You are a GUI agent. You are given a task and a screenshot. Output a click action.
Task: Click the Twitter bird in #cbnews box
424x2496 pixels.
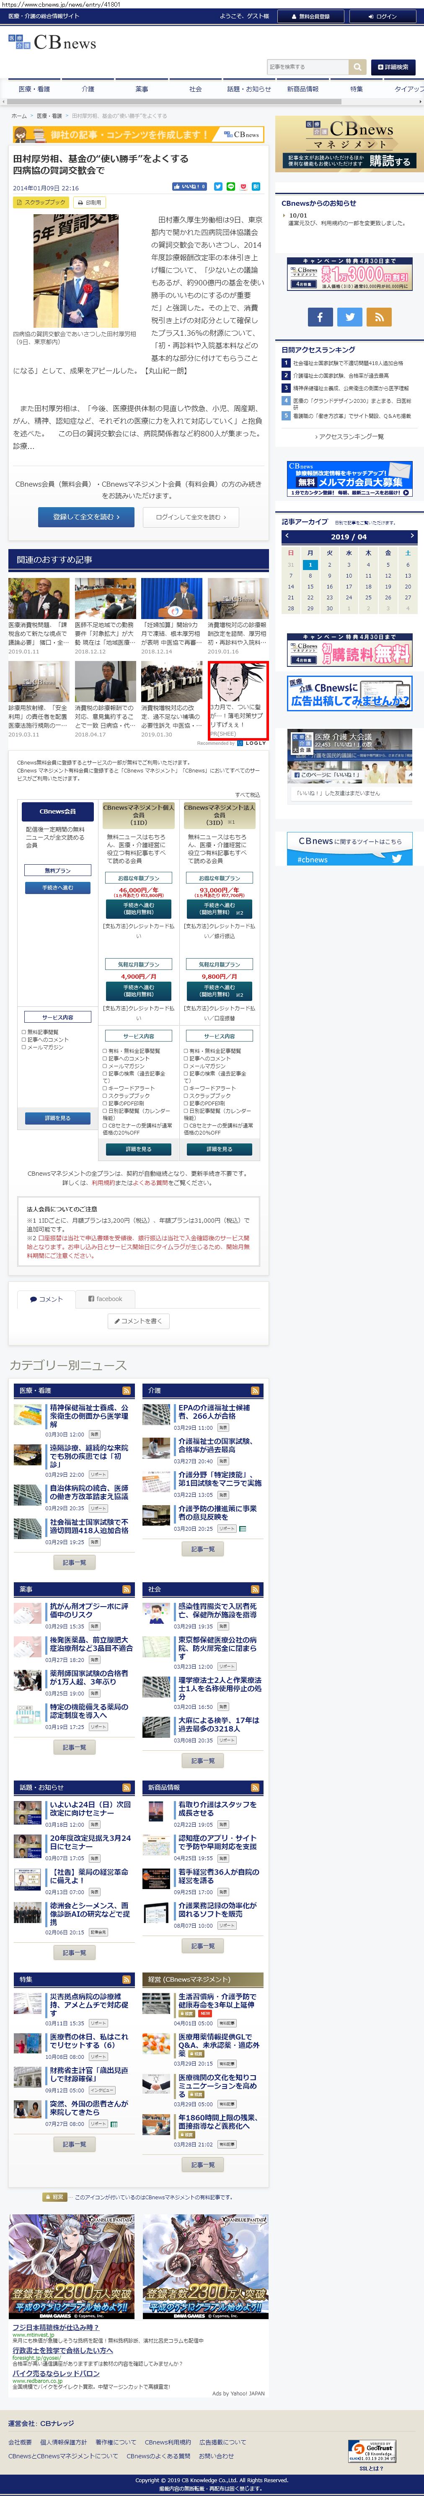click(x=396, y=858)
